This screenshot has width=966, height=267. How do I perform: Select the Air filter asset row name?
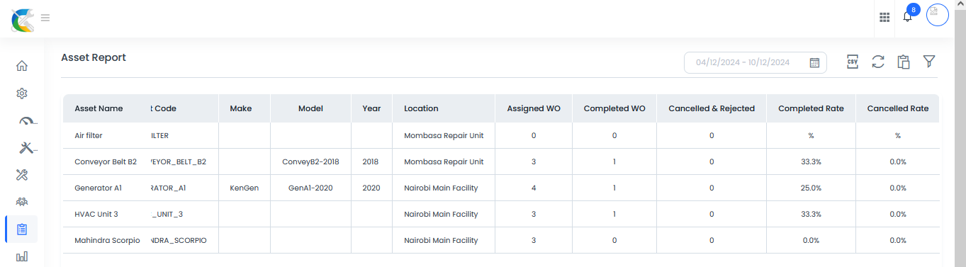[88, 135]
